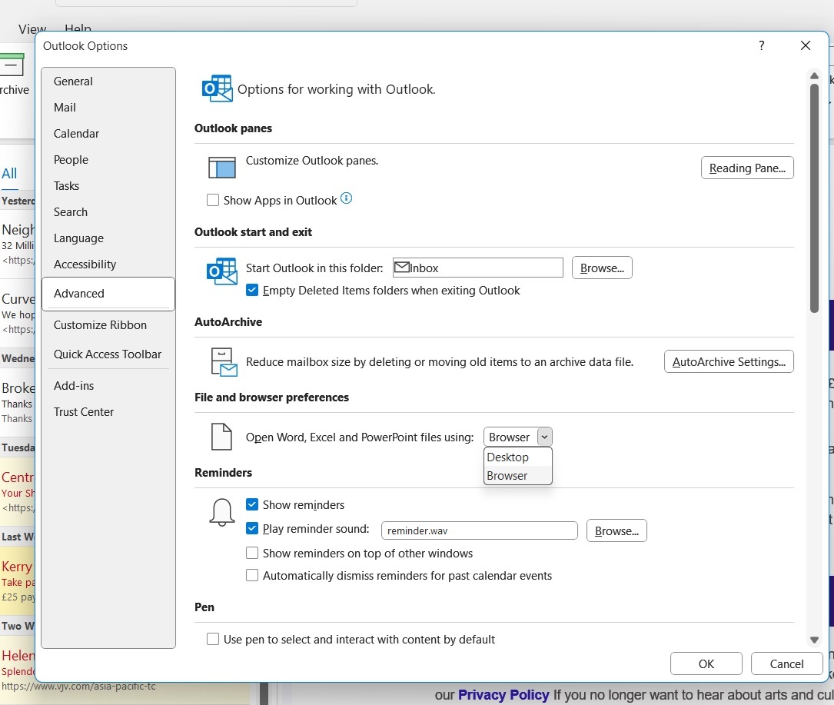Screen dimensions: 834x705
Task: Click the bell icon in Reminders section
Action: [222, 512]
